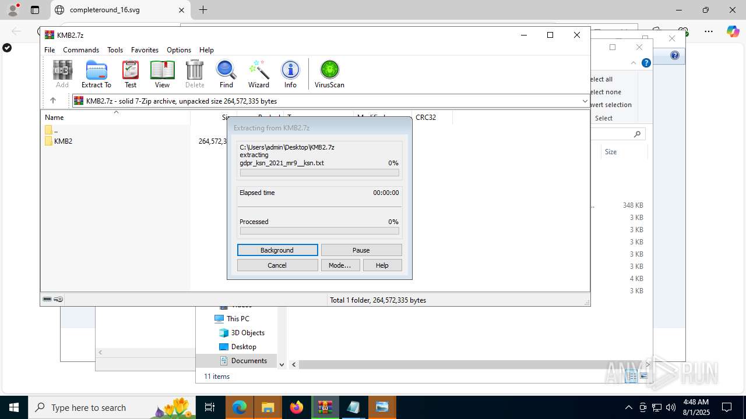Show hidden system tray icons
Viewport: 746px width, 419px height.
628,407
